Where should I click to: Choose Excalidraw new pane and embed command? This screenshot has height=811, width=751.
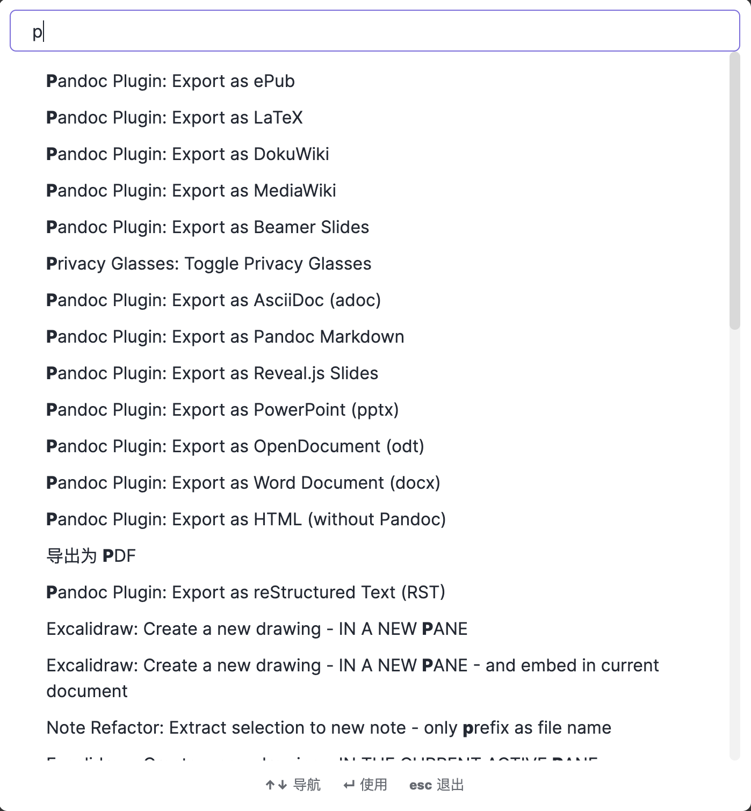352,678
